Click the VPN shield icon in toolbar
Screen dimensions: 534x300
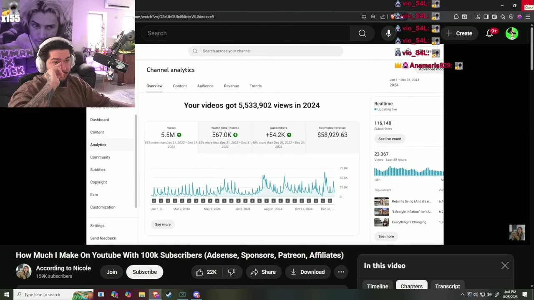tap(511, 17)
